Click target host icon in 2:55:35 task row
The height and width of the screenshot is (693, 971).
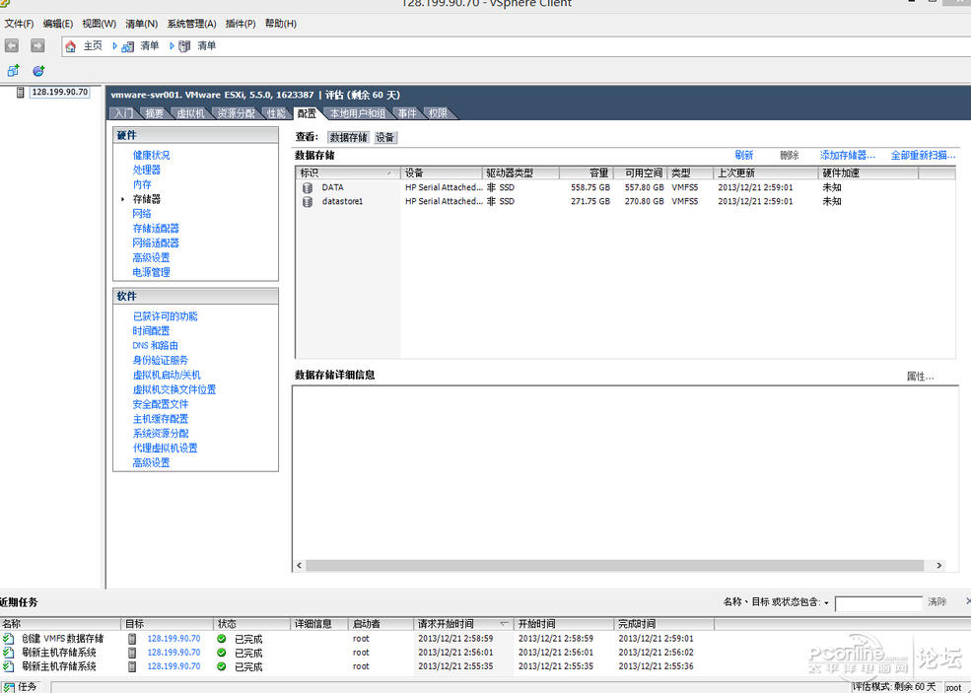[132, 667]
